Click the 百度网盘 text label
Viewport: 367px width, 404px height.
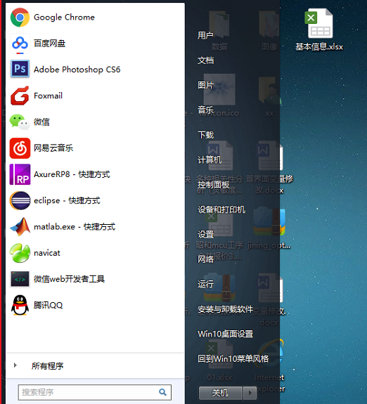(x=49, y=44)
